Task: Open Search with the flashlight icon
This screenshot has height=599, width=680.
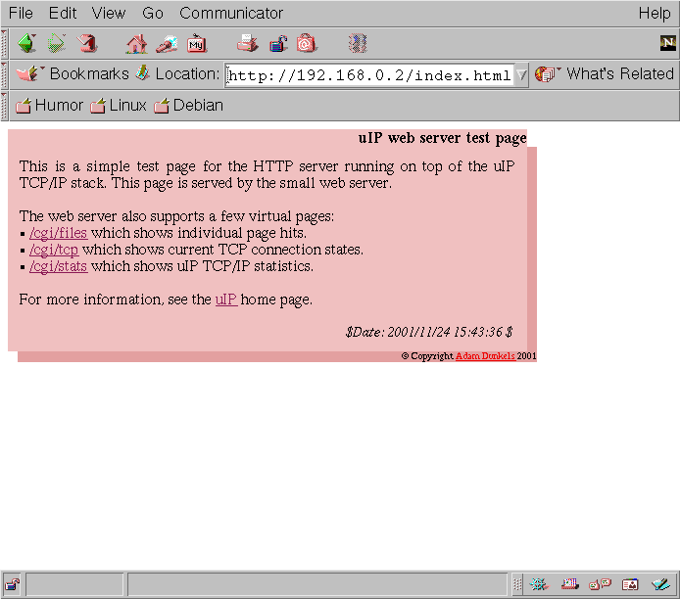Action: coord(167,44)
